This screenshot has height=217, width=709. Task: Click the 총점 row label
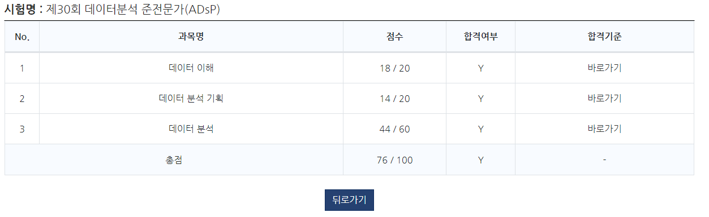click(x=174, y=160)
